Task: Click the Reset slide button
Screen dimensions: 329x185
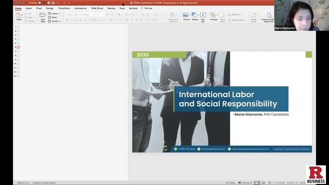Action: [x=52, y=17]
